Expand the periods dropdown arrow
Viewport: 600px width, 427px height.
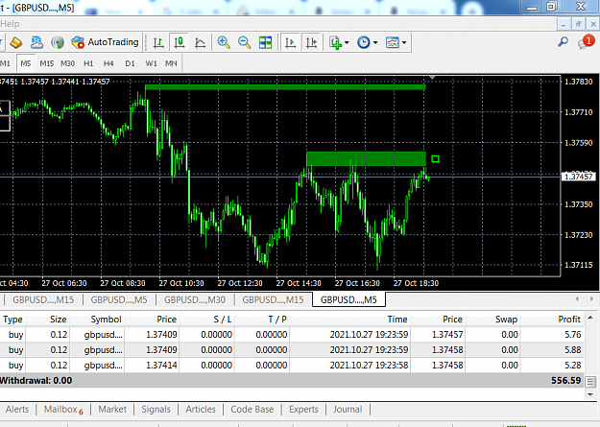[x=375, y=42]
